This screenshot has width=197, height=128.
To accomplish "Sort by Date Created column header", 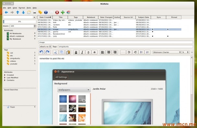I will 45,17.
